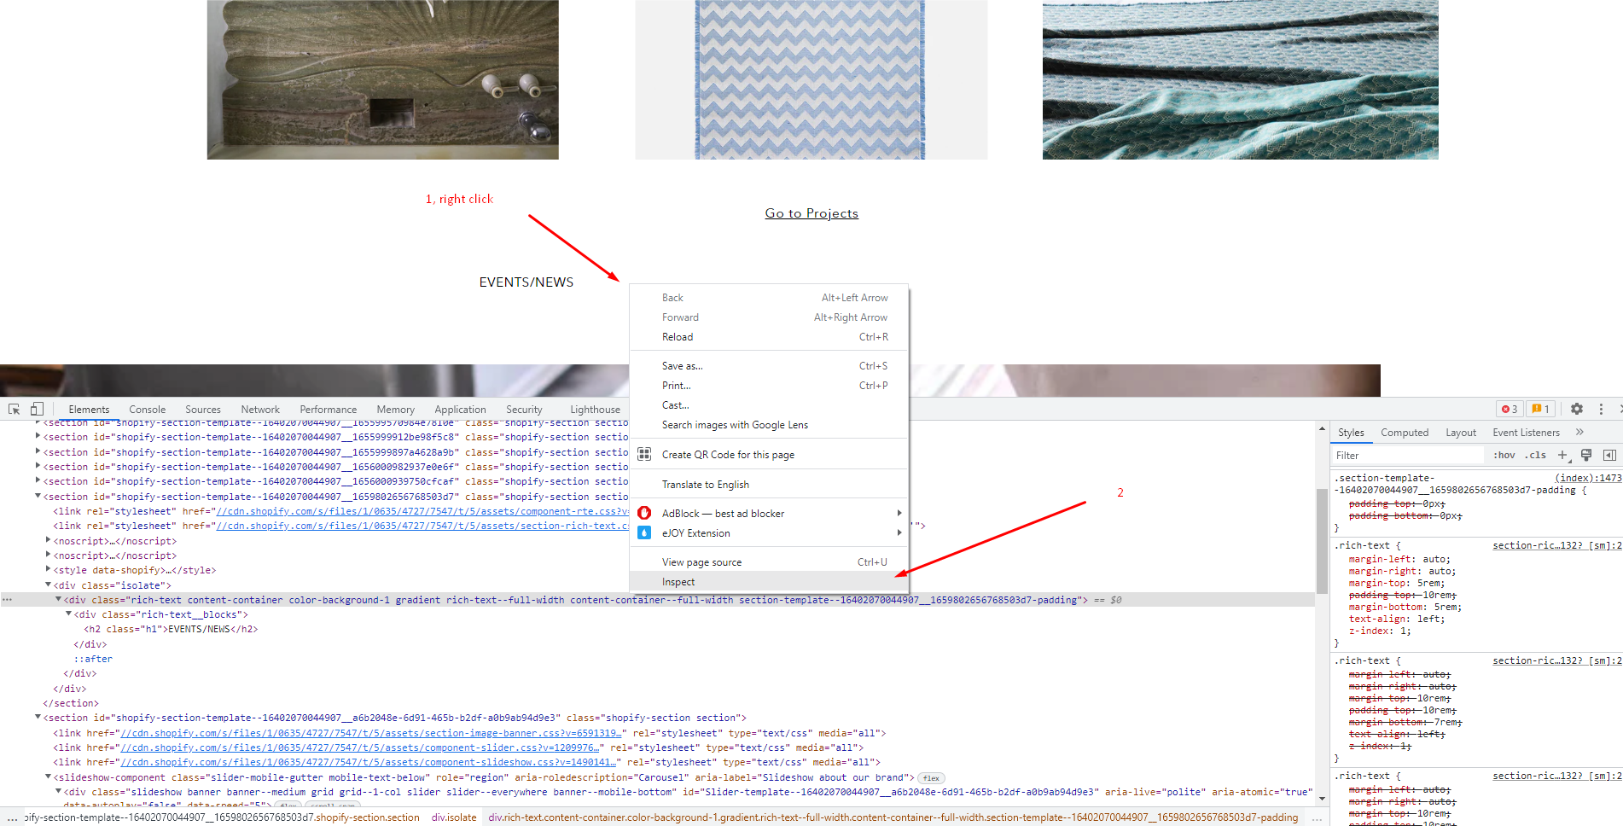The height and width of the screenshot is (826, 1623).
Task: Click the Styles pane vertical scrollbar thumb
Action: 1322,542
